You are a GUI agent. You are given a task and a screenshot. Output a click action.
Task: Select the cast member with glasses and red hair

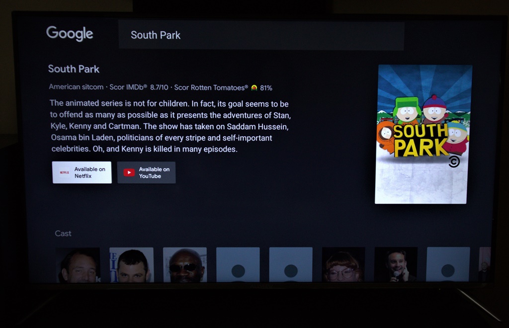(x=343, y=264)
